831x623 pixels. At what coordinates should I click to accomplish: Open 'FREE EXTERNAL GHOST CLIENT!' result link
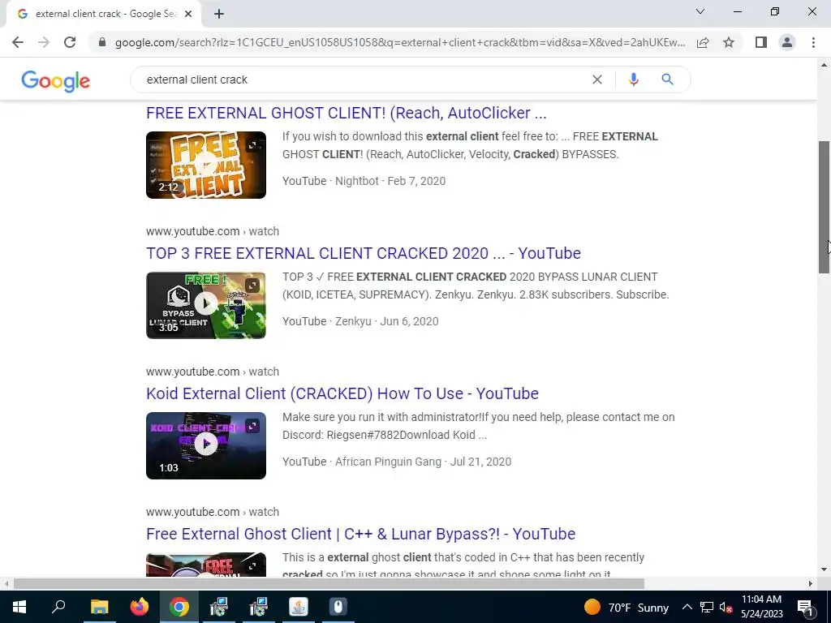click(x=346, y=113)
